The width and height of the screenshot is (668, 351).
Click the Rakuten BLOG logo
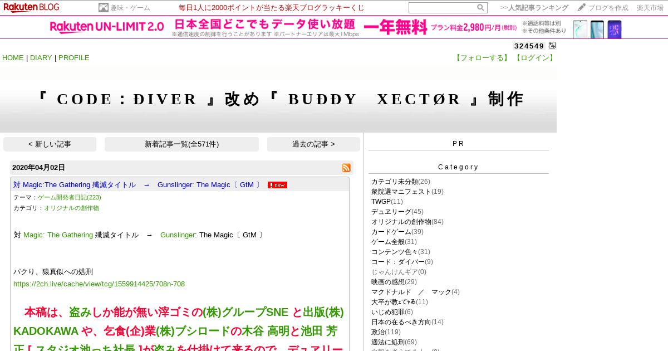(32, 8)
